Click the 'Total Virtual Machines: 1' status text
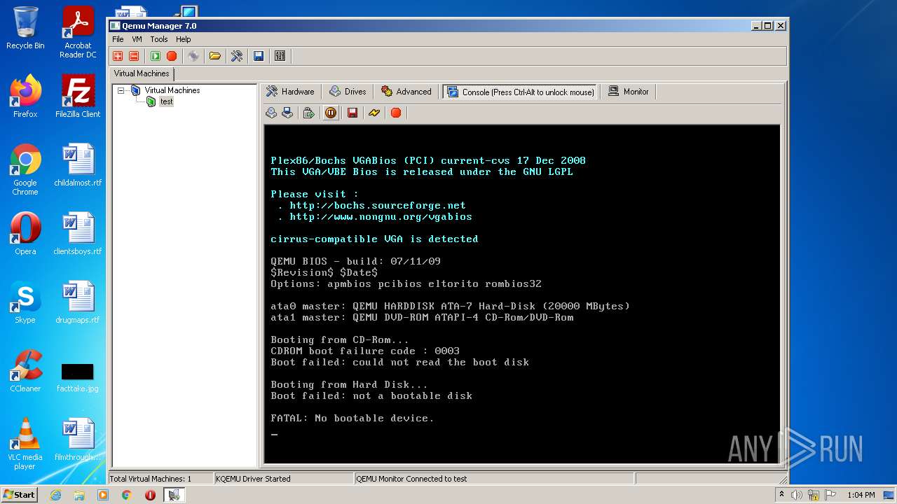 150,479
